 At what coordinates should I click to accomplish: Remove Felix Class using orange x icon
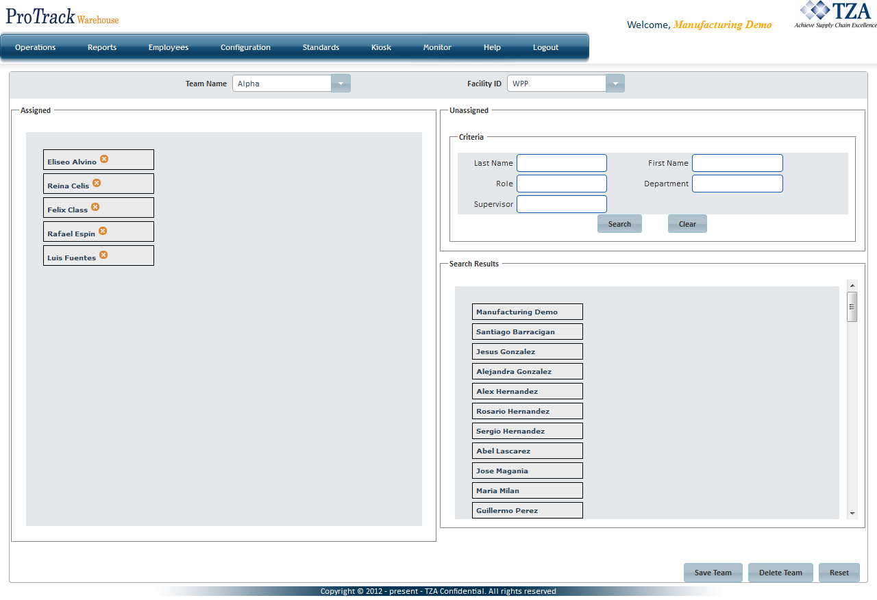[x=95, y=207]
